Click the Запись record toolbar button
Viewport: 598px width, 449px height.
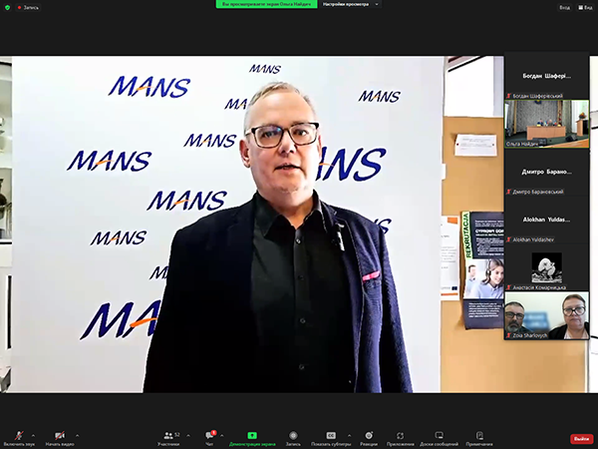coord(293,438)
